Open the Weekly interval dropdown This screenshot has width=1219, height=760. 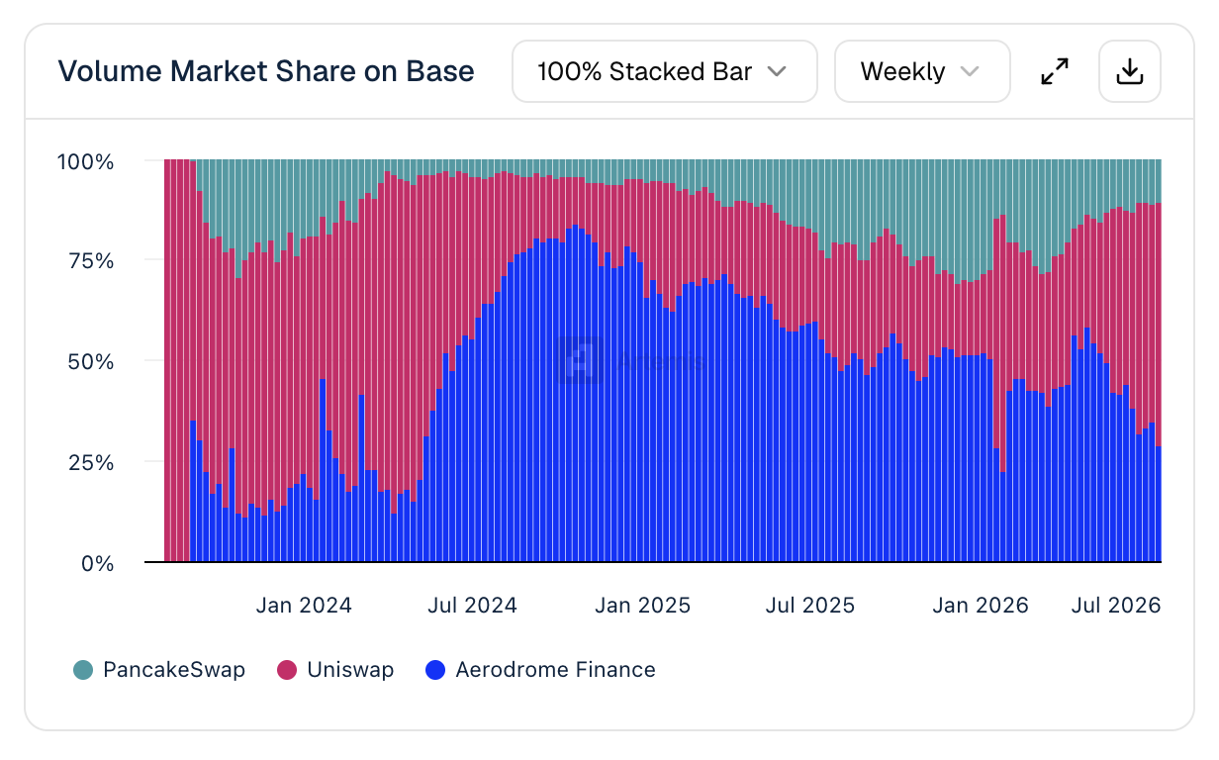pos(922,71)
